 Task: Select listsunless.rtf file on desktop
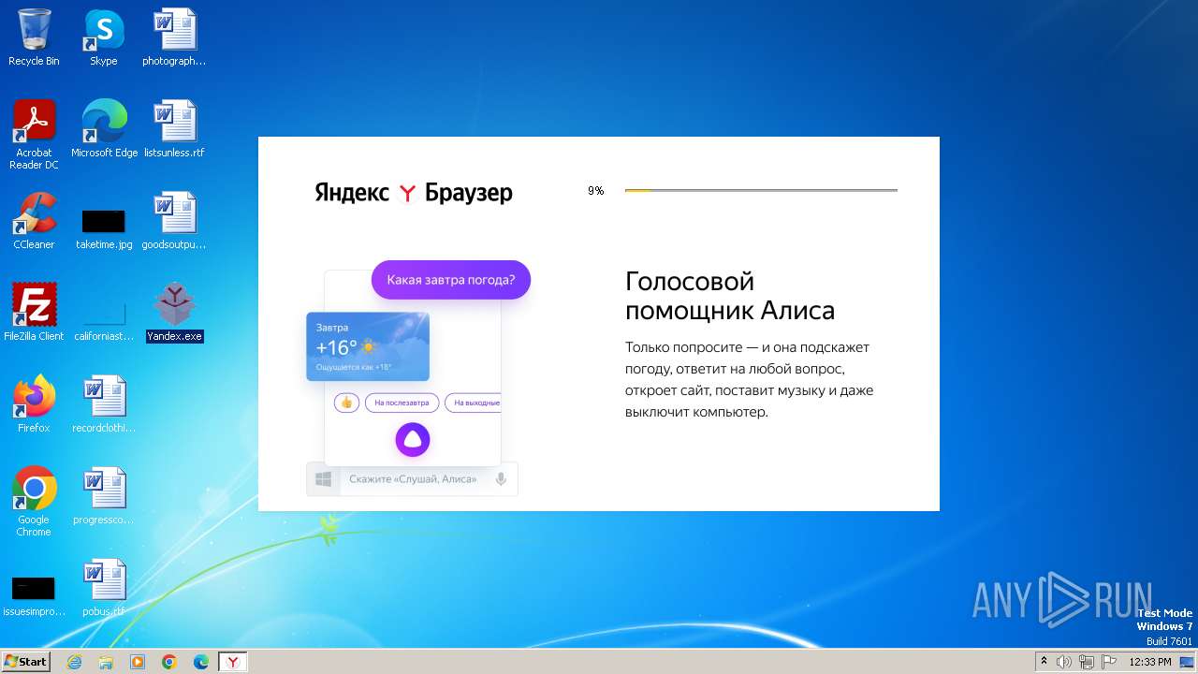(x=174, y=129)
